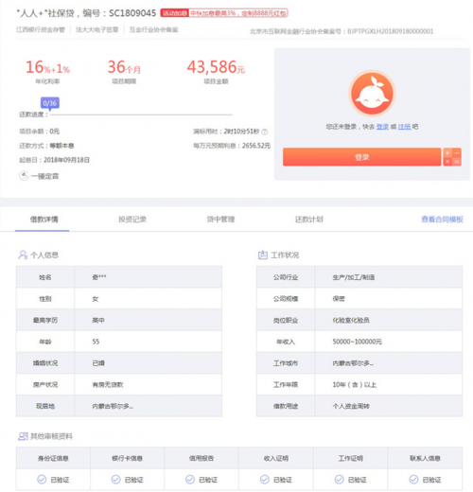This screenshot has width=473, height=492.
Task: Click the 互金行业协会备案 label
Action: point(153,29)
